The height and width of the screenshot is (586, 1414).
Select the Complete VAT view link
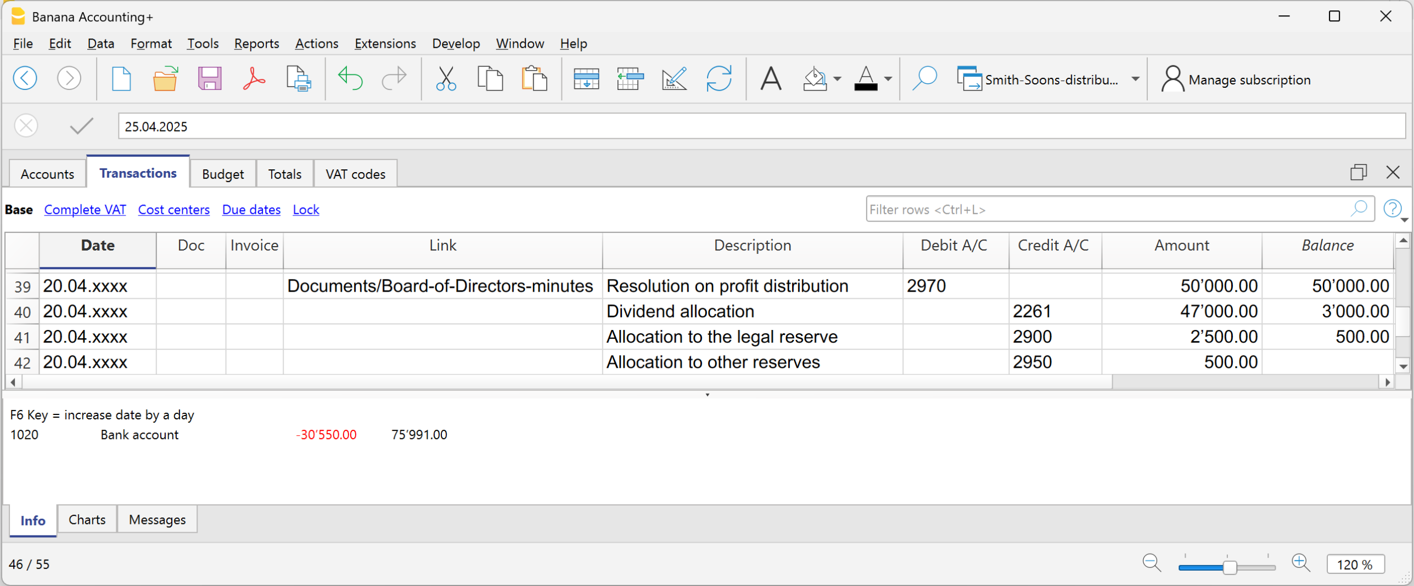[85, 209]
